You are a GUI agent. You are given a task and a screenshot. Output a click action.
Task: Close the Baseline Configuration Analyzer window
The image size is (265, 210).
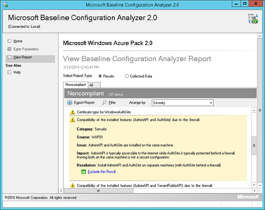coord(256,4)
